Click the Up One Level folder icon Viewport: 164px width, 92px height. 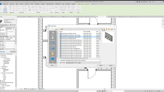(x=104, y=29)
